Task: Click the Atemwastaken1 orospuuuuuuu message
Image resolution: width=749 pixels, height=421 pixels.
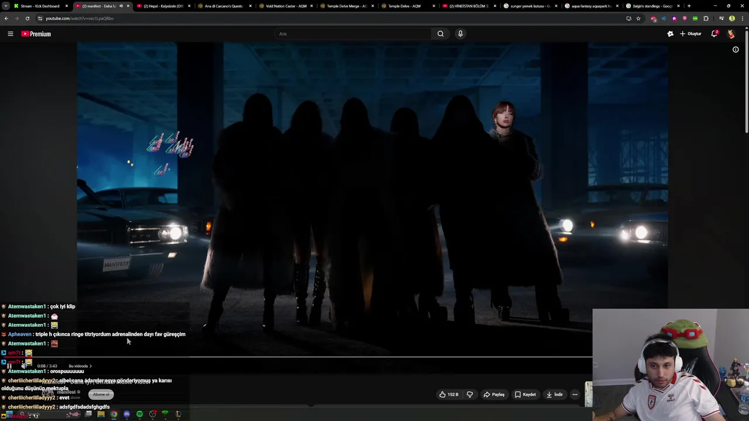Action: 43,371
